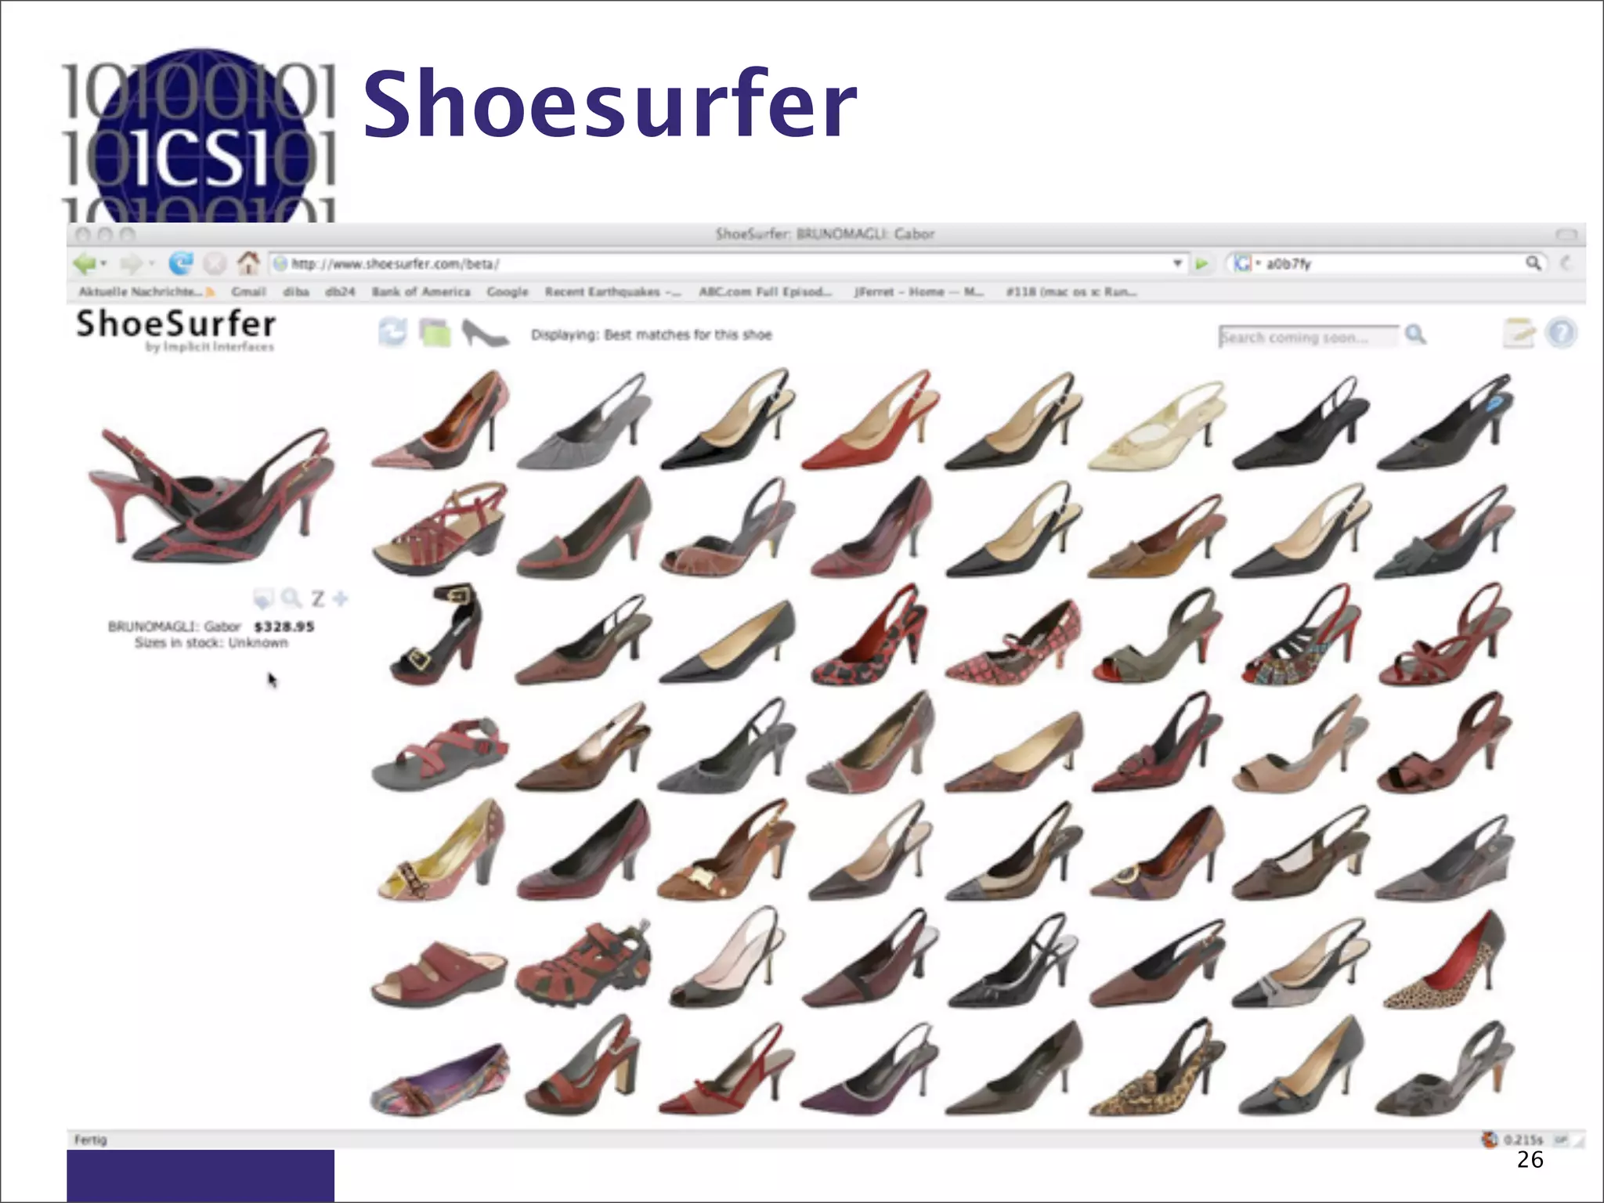Click the ShoeSurfer refresh icon

(x=392, y=333)
